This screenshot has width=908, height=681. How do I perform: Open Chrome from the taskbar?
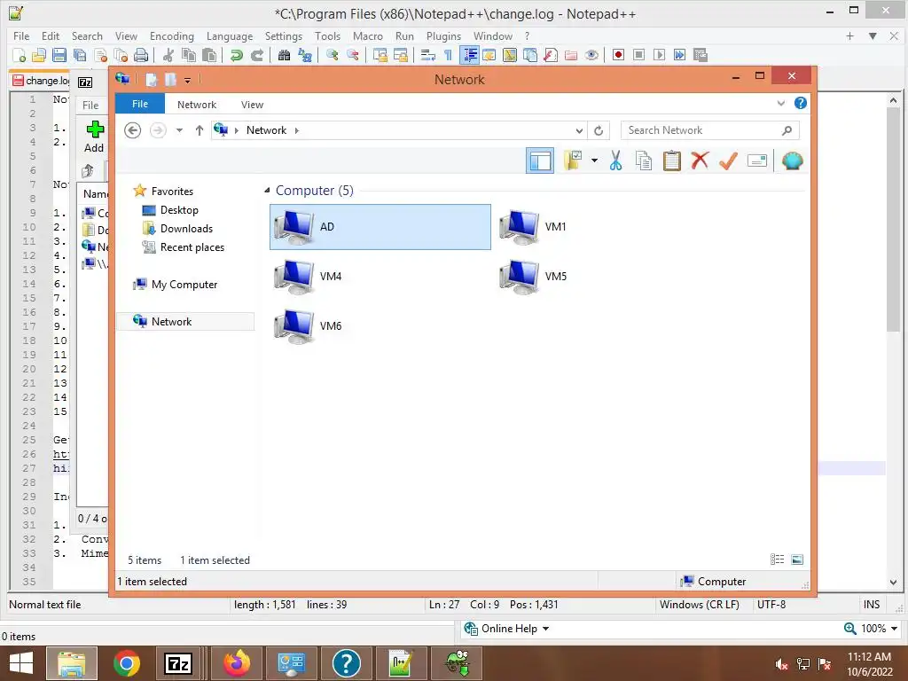coord(126,663)
